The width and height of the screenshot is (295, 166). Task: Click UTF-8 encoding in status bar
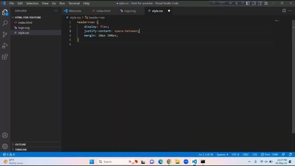click(x=236, y=154)
